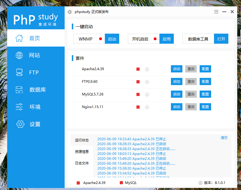Open MySQL5.7.26 配置 button

(205, 94)
